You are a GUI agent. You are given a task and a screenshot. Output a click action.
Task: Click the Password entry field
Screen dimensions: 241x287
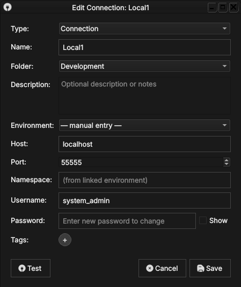(127, 221)
